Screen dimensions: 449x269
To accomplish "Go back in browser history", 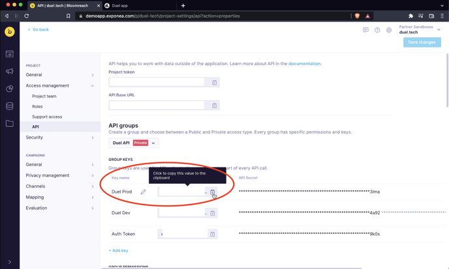I will coord(7,16).
